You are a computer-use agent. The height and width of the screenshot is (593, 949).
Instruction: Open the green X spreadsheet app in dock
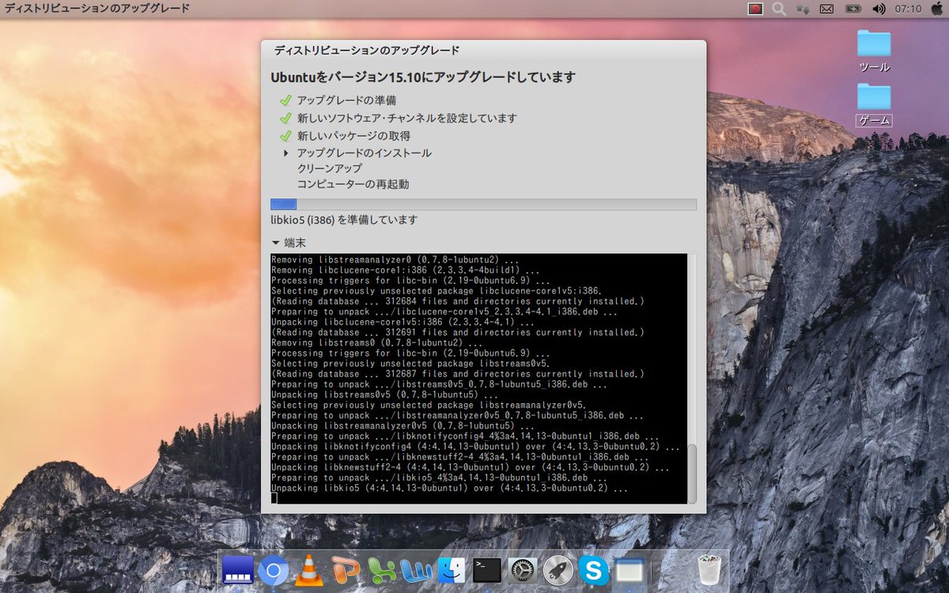(x=382, y=570)
